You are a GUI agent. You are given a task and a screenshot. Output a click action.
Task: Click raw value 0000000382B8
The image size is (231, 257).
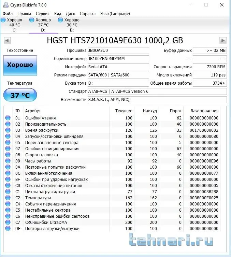tap(204, 192)
